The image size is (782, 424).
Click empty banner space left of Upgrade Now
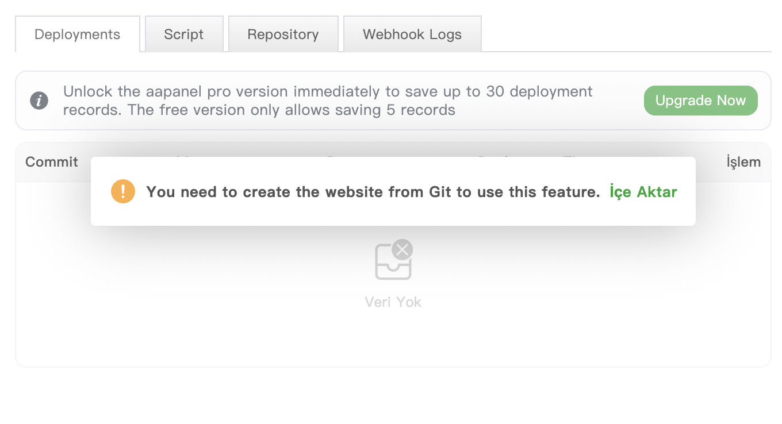[618, 101]
